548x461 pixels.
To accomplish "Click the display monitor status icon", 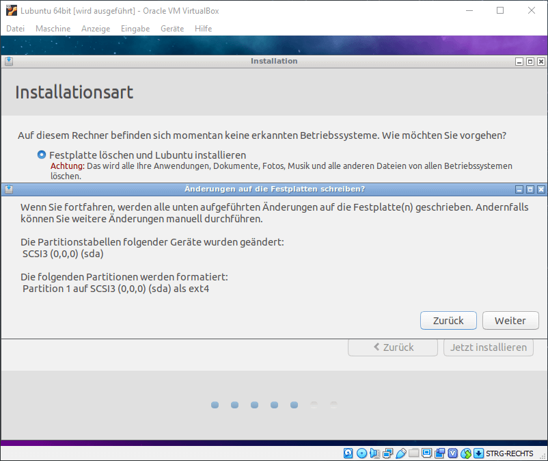I will (x=427, y=453).
